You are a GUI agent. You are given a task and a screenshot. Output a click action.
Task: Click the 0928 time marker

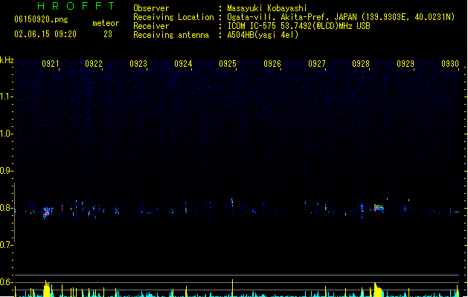[x=361, y=64]
